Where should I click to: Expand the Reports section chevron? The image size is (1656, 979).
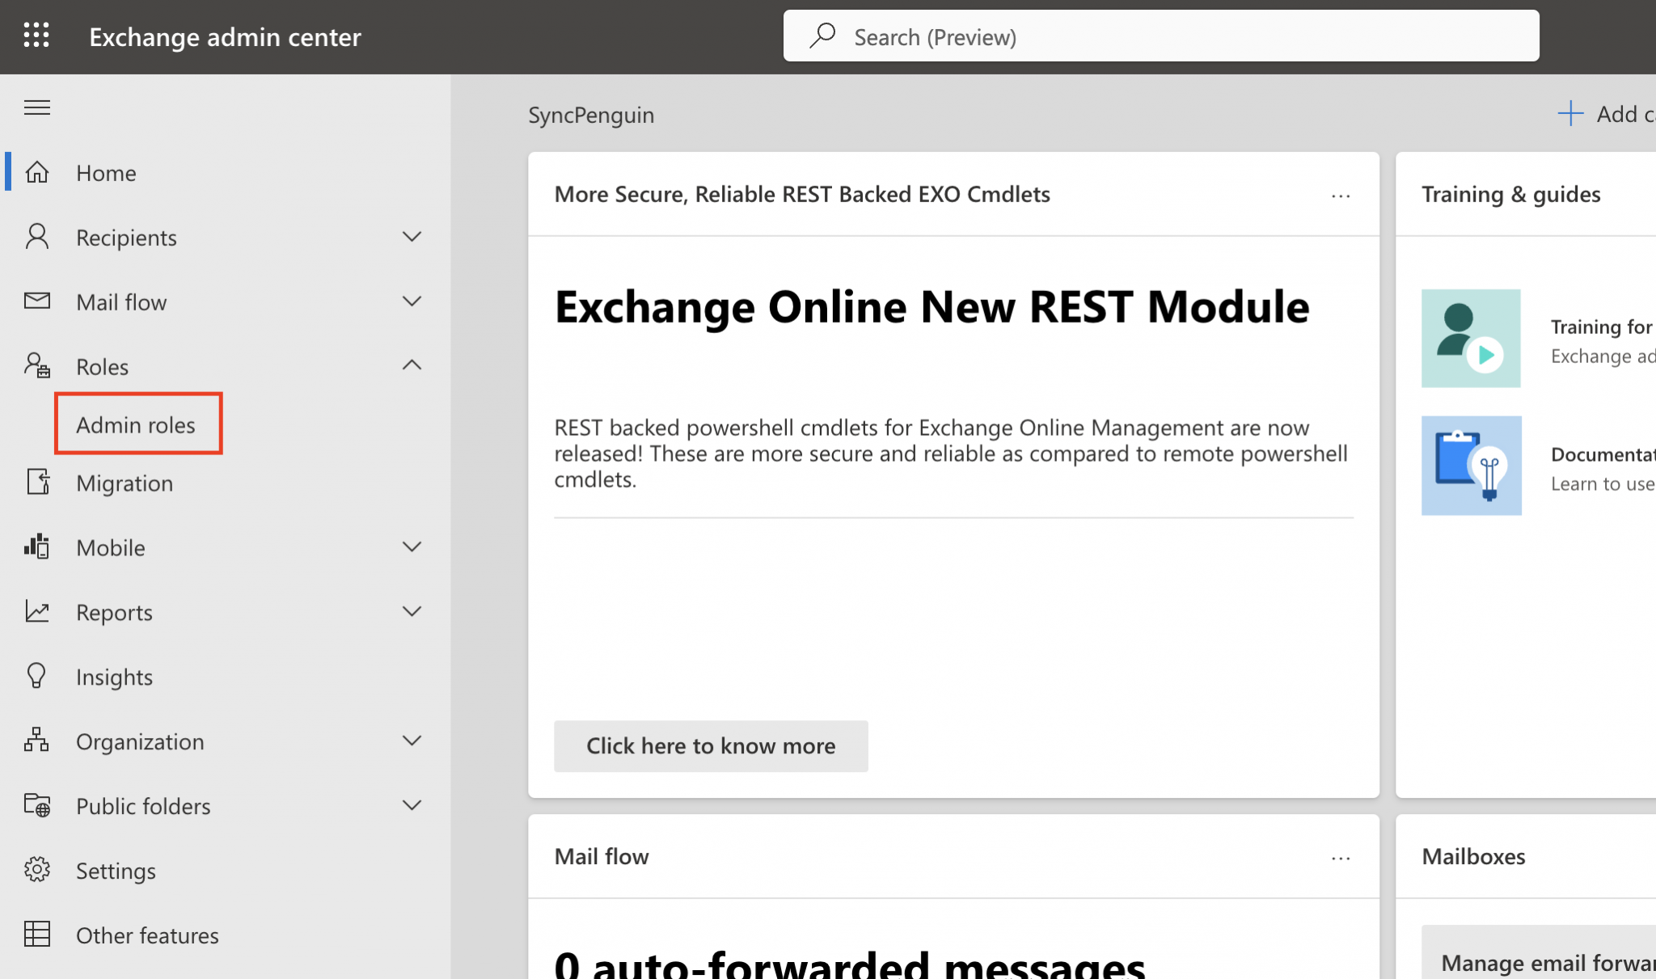[x=412, y=612]
